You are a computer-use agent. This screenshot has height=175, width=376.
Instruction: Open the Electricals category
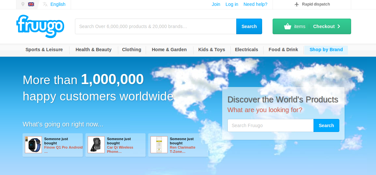pos(246,50)
